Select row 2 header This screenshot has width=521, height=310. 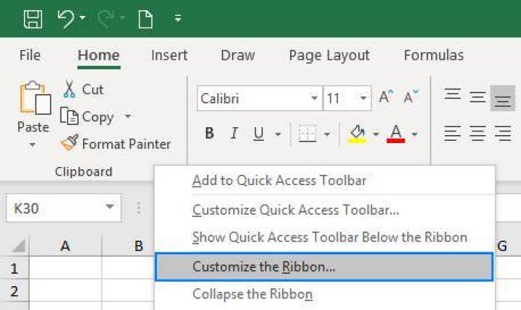point(14,291)
